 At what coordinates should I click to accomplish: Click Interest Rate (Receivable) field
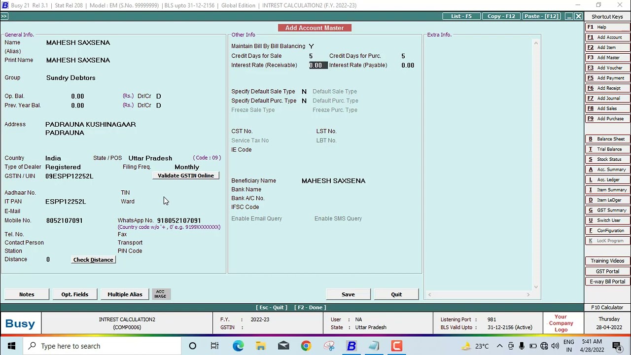point(318,65)
